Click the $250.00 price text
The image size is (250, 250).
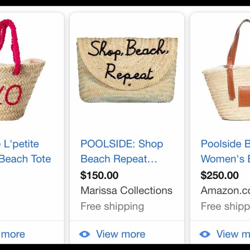click(x=219, y=175)
